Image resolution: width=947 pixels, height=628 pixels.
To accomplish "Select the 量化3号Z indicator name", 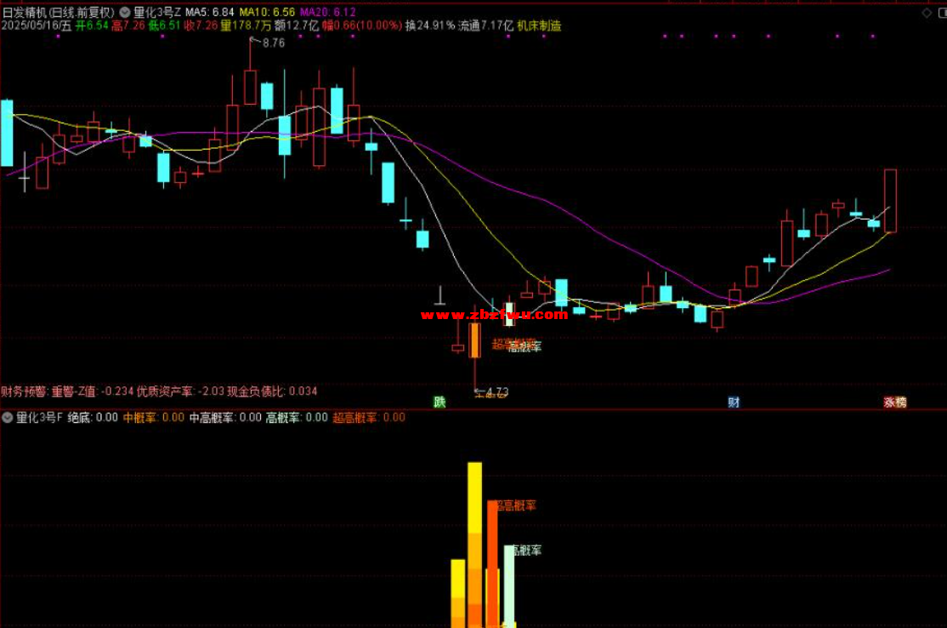I will 157,12.
